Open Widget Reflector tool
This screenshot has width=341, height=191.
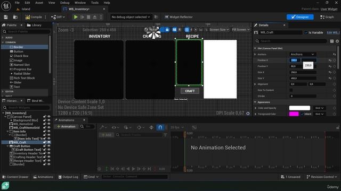(x=178, y=17)
